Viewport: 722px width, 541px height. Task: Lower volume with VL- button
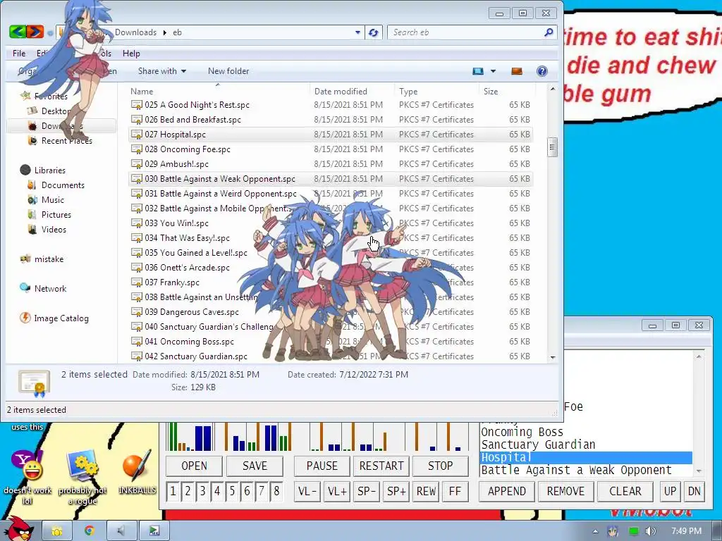[307, 491]
